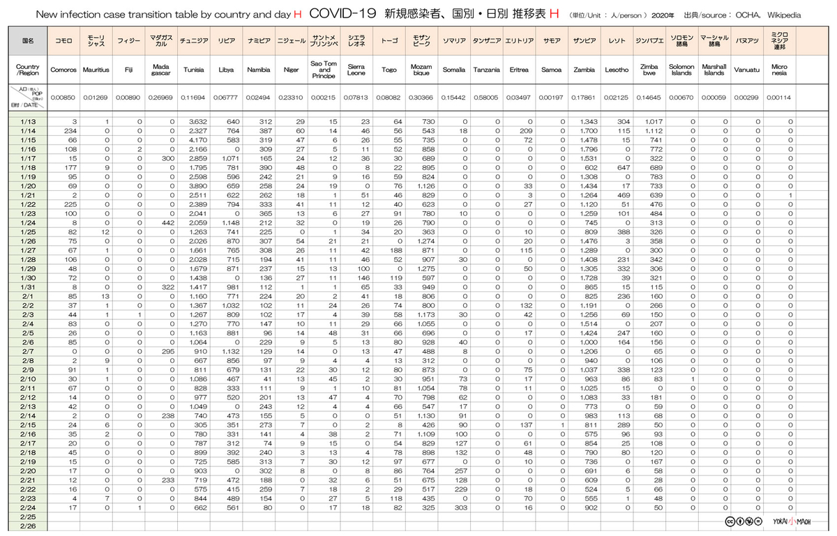Viewport: 837px width, 536px height.
Task: Click the Japanese header 'チュニジア'
Action: point(193,41)
